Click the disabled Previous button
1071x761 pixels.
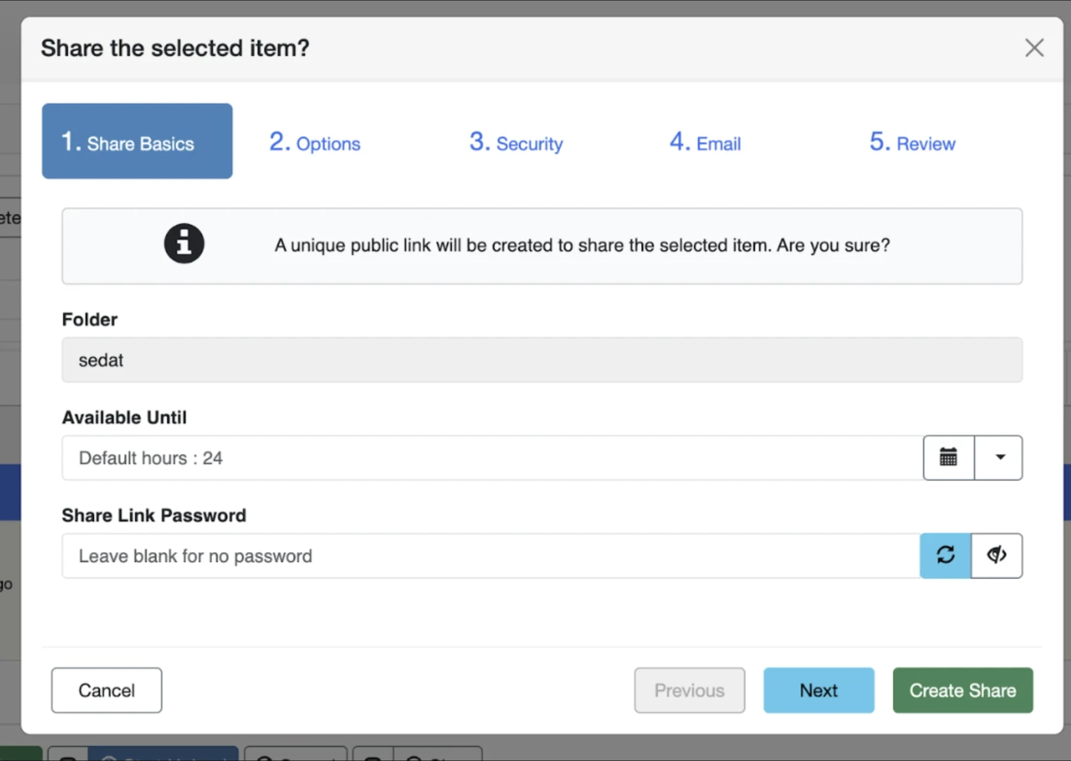pos(689,690)
